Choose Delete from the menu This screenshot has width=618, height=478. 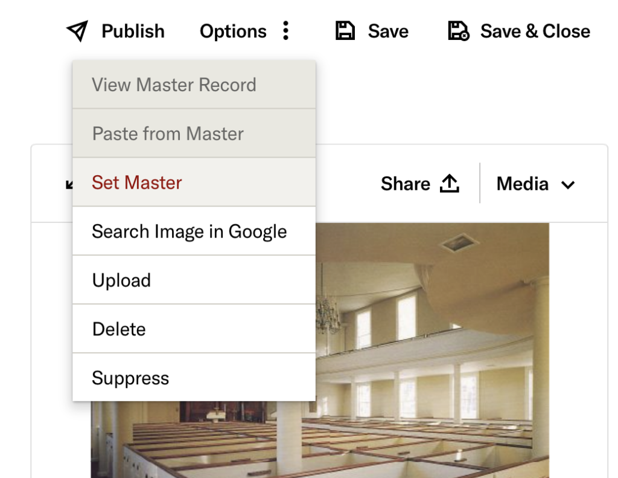point(118,329)
